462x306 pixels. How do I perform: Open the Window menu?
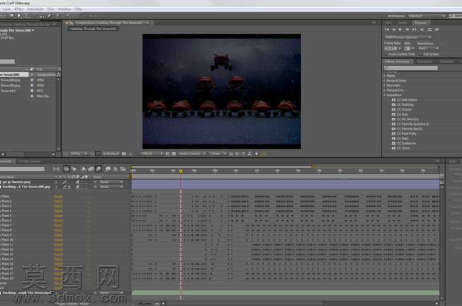(x=65, y=9)
